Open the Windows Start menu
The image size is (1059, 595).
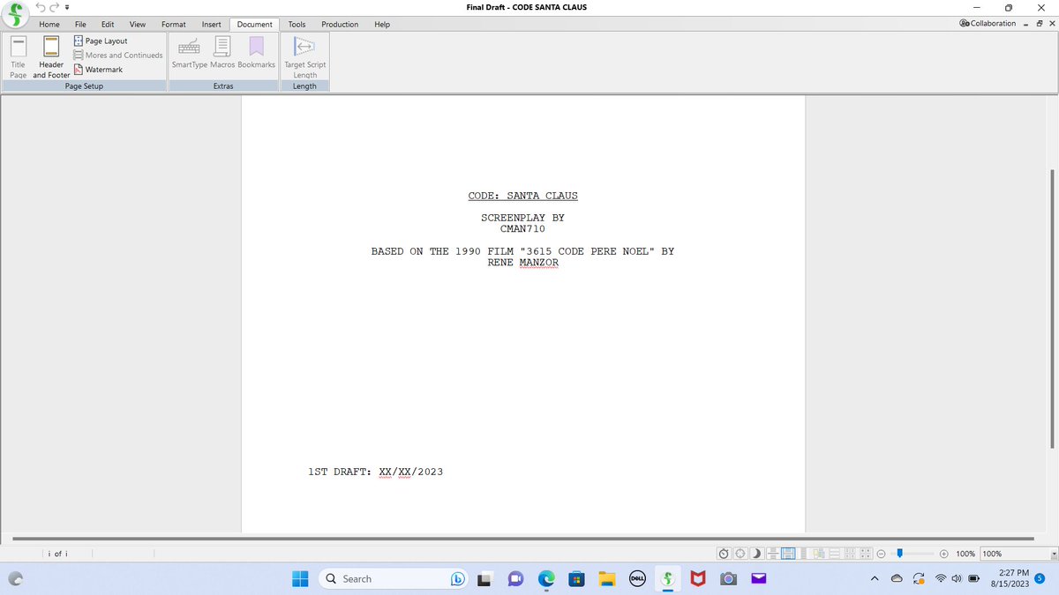301,578
